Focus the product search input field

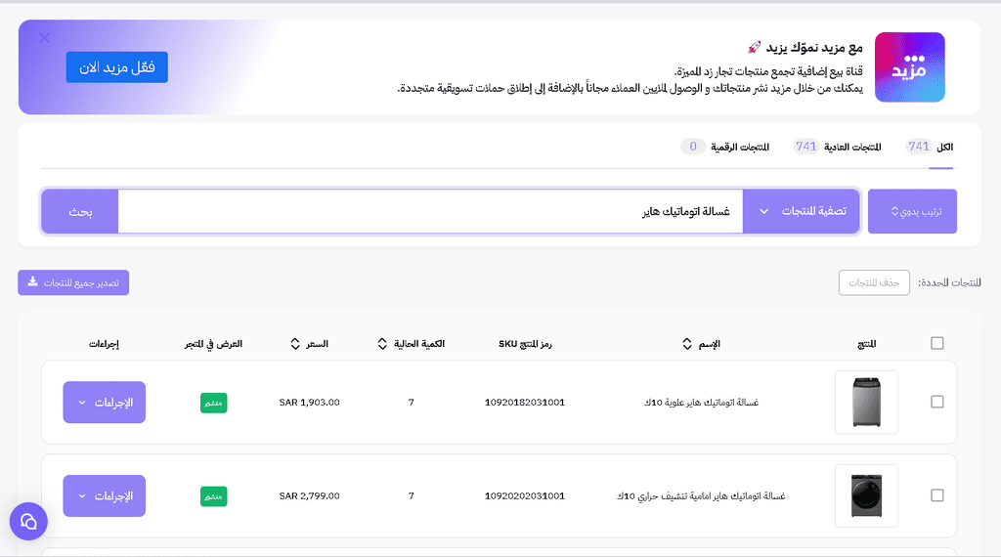pos(430,211)
